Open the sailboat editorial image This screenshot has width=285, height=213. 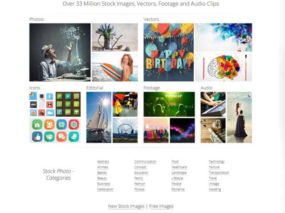[99, 117]
